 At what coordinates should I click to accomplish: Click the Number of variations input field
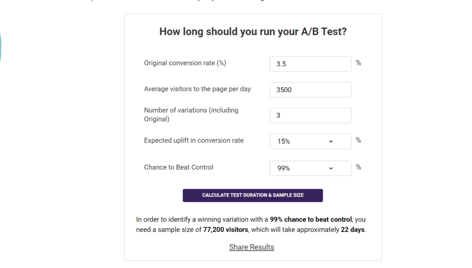tap(310, 115)
